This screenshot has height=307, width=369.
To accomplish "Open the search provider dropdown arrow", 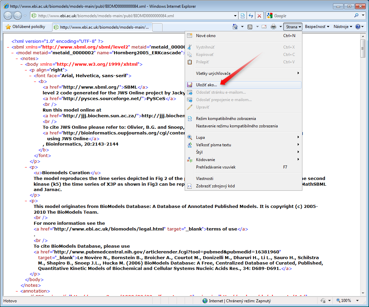I will tap(363, 16).
